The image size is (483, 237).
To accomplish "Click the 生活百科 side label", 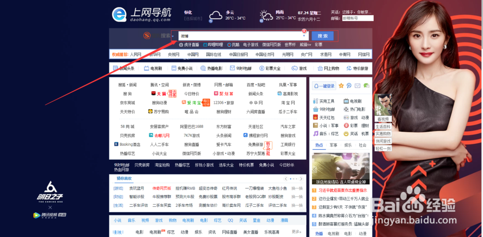I will 383,126.
